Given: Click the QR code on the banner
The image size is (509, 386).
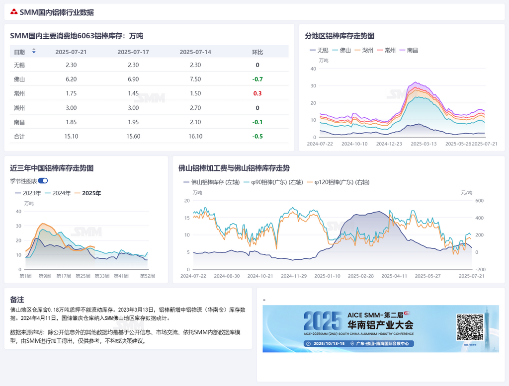Looking at the screenshot, I should 470,327.
